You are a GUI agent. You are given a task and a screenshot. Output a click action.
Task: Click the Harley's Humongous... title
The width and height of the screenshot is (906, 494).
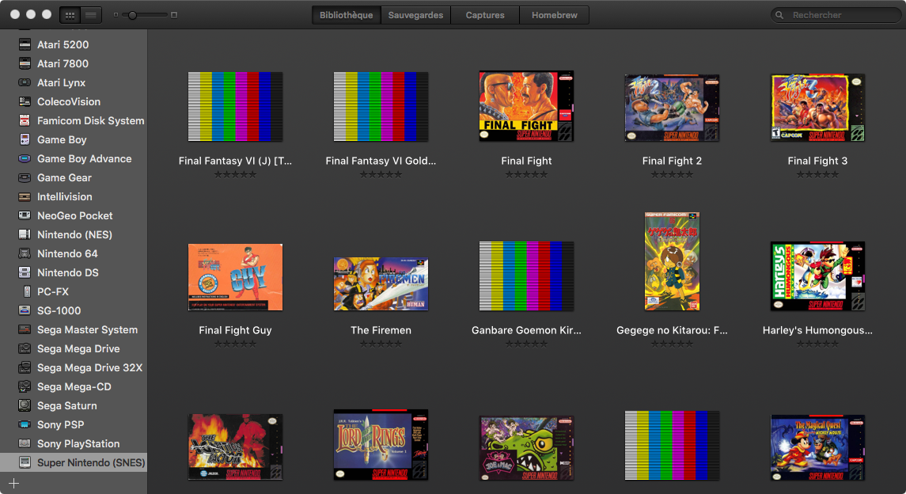(817, 330)
